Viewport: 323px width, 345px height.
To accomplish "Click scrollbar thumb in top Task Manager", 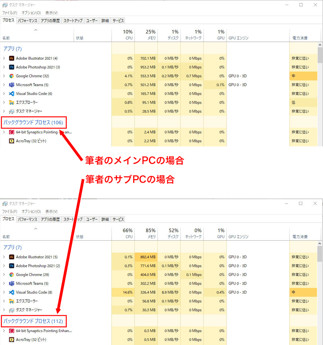I will 320,55.
